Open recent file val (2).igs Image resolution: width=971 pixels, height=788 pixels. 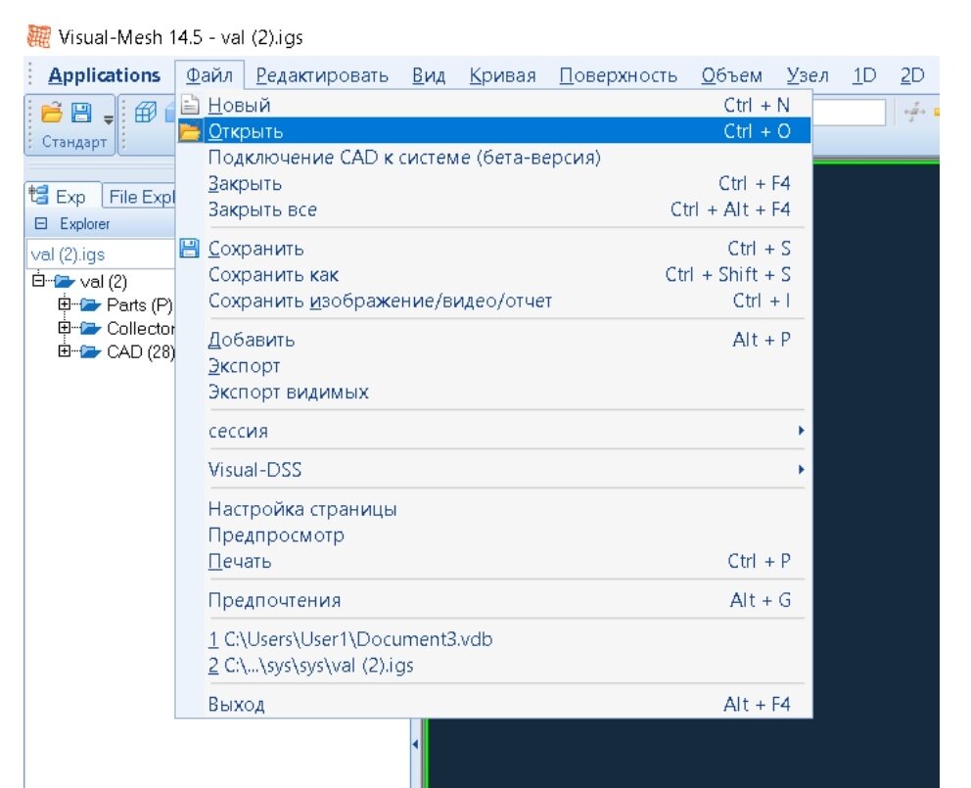pyautogui.click(x=494, y=665)
